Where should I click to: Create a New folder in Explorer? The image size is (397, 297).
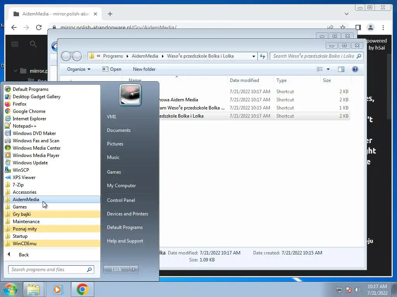[x=144, y=69]
